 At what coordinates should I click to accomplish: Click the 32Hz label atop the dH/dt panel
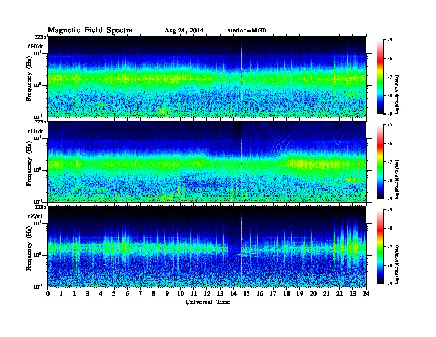[x=41, y=37]
